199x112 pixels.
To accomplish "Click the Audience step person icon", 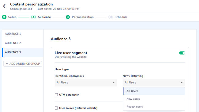I will click(33, 17).
